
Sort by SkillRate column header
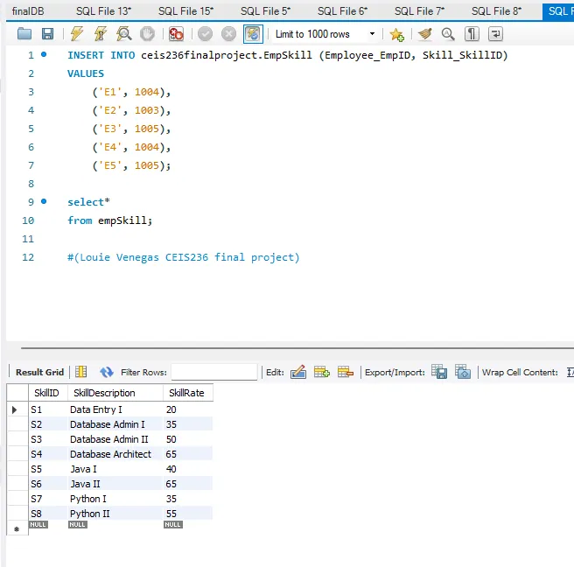[188, 393]
